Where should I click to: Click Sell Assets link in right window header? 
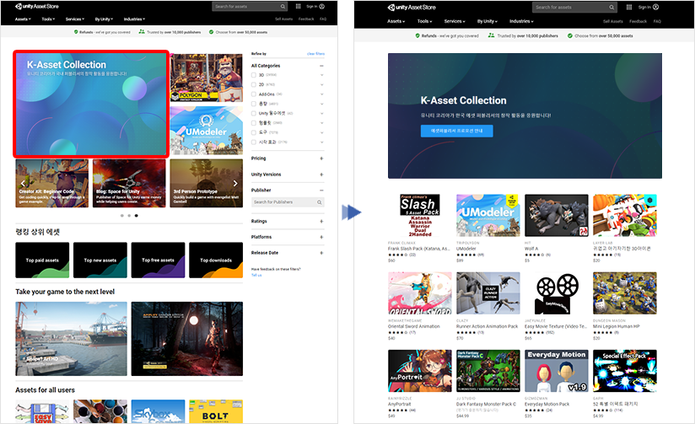pyautogui.click(x=613, y=21)
